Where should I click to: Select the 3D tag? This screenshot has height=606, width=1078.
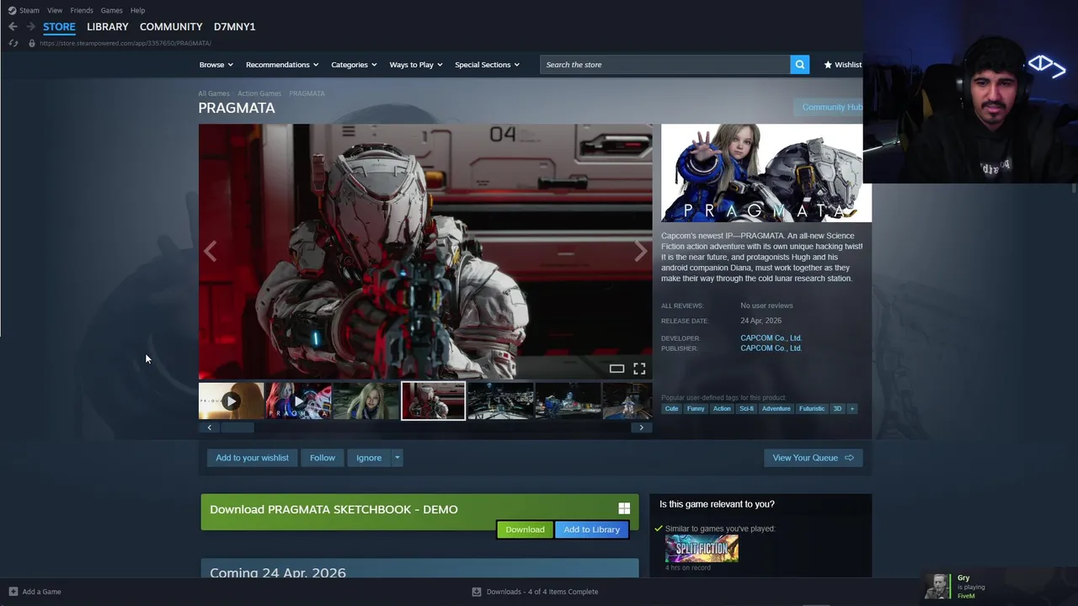coord(837,409)
